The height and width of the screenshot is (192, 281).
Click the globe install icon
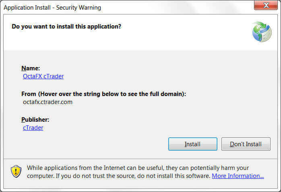(x=262, y=32)
